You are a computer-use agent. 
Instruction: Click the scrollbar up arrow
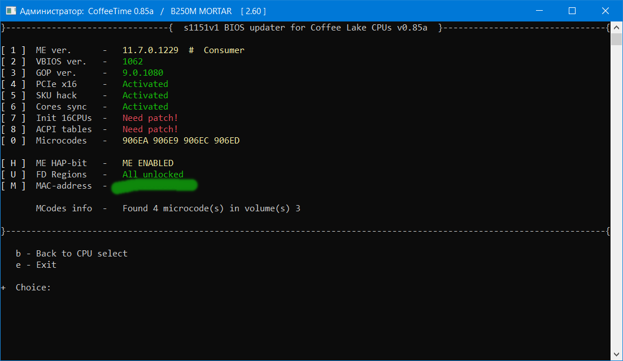click(x=616, y=28)
